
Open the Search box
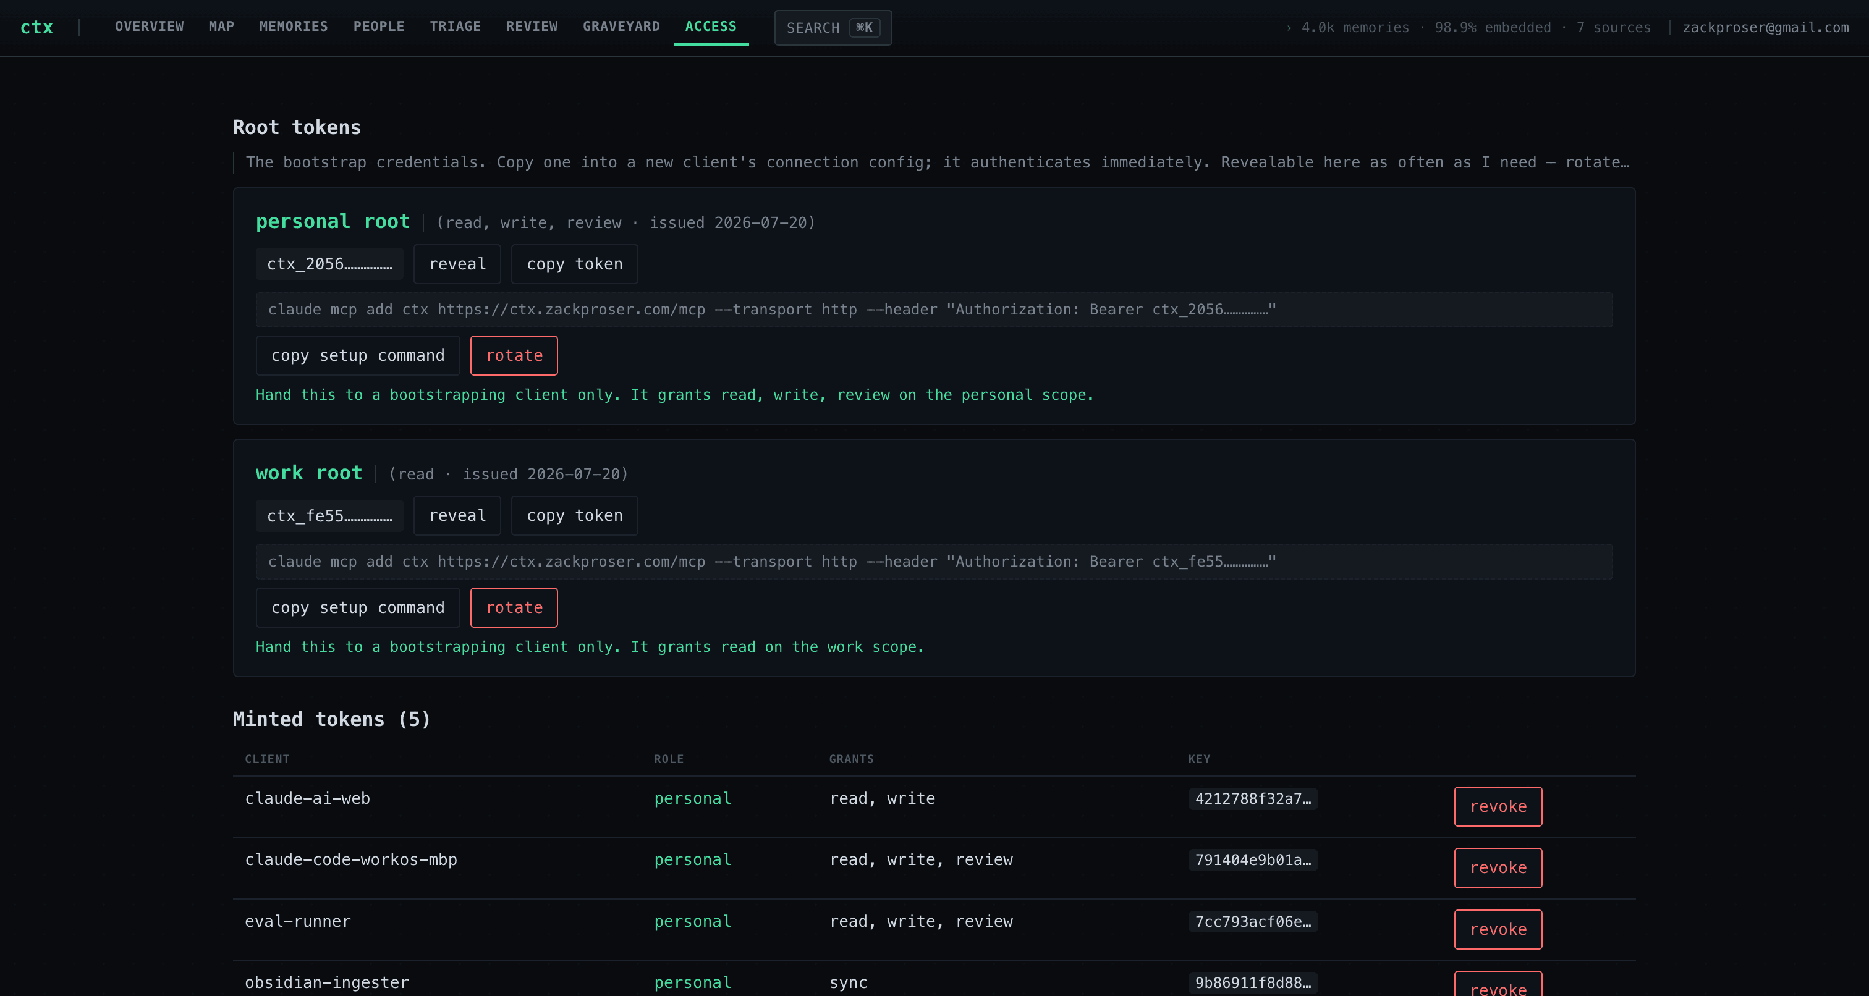click(x=833, y=28)
